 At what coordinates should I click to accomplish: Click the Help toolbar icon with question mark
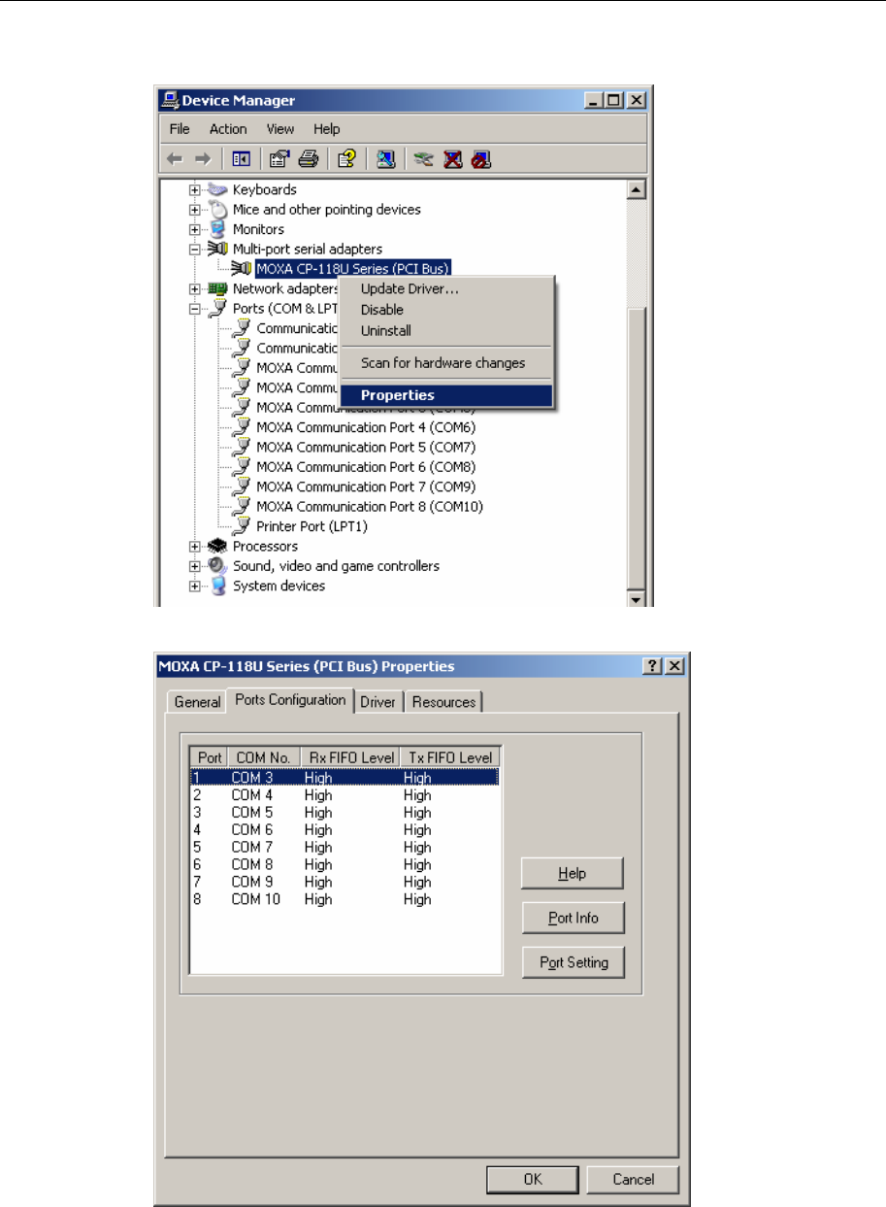pos(345,159)
